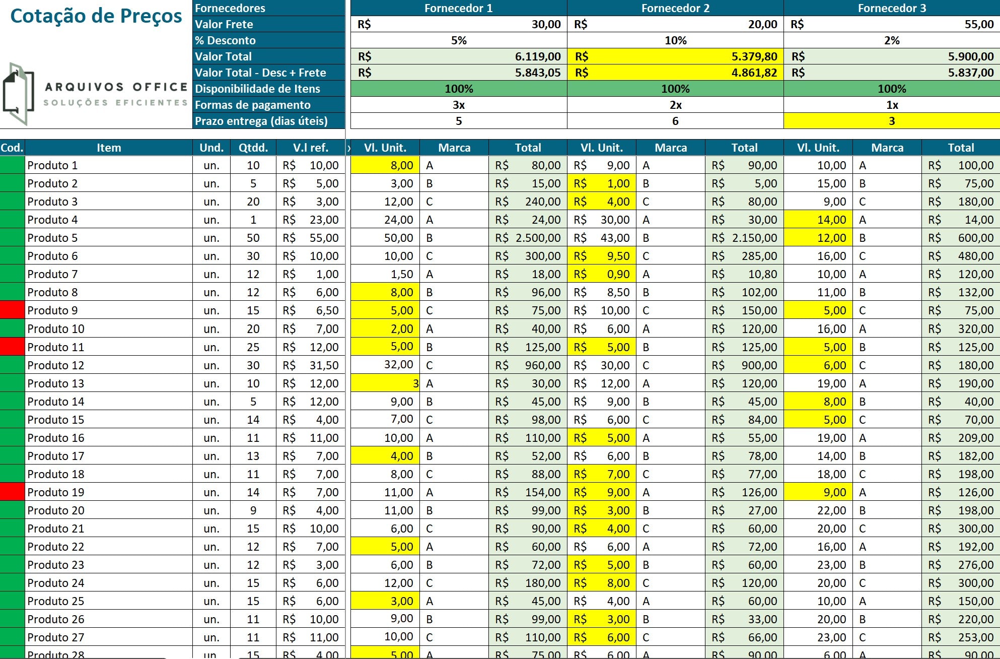Click the Arquivos Office document logo icon
The image size is (1000, 659).
pos(19,94)
